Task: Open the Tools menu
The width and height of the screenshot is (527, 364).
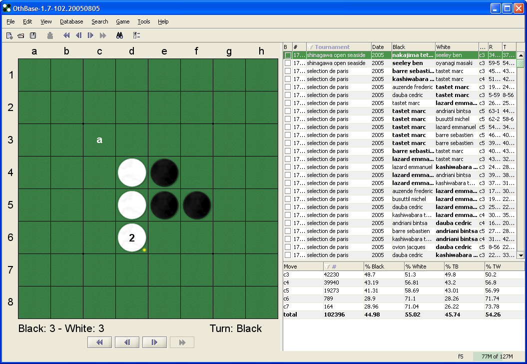Action: point(144,21)
